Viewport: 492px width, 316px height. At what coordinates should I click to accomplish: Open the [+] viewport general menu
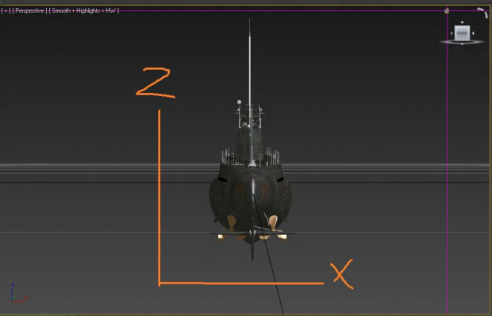(6, 10)
